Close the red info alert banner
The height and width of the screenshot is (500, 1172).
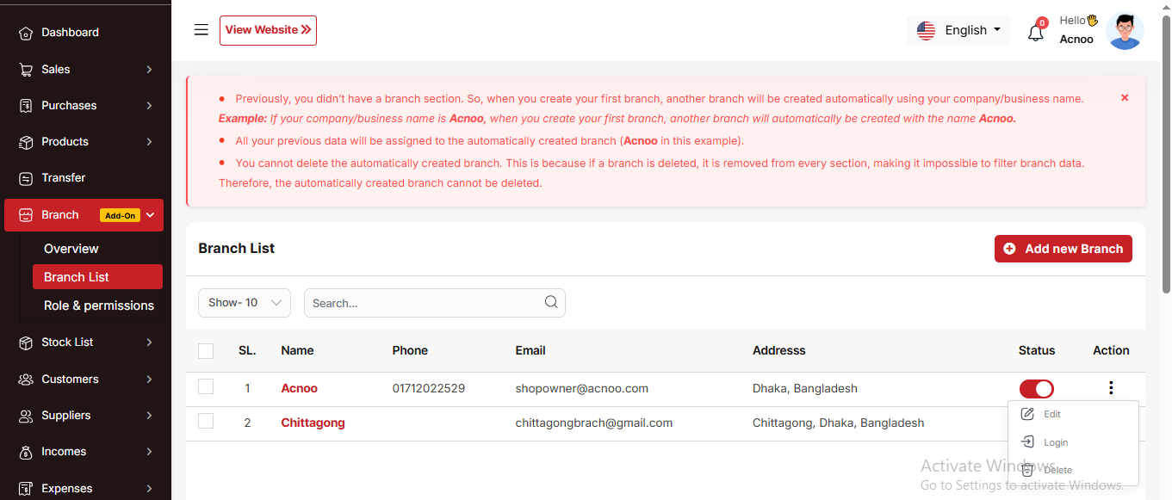pyautogui.click(x=1124, y=98)
